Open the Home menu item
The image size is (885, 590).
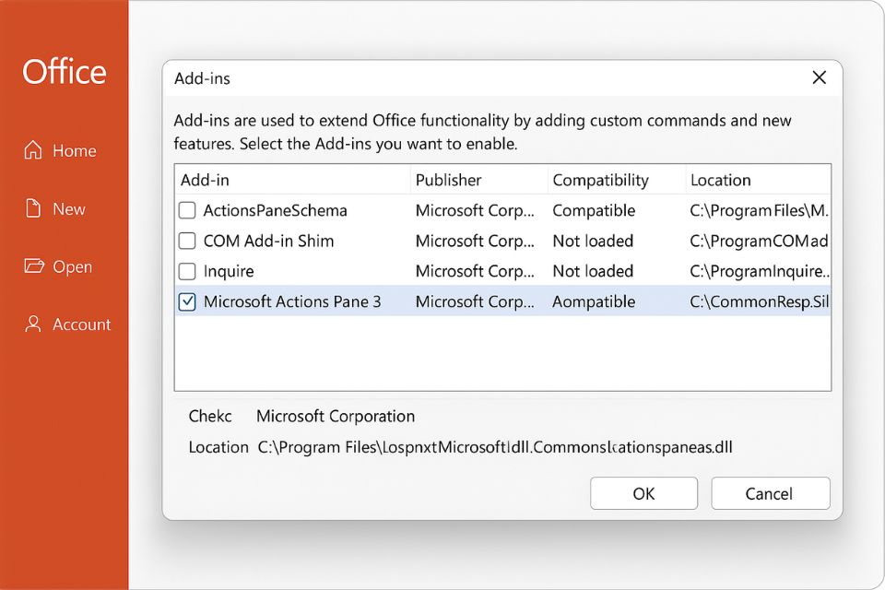coord(74,150)
